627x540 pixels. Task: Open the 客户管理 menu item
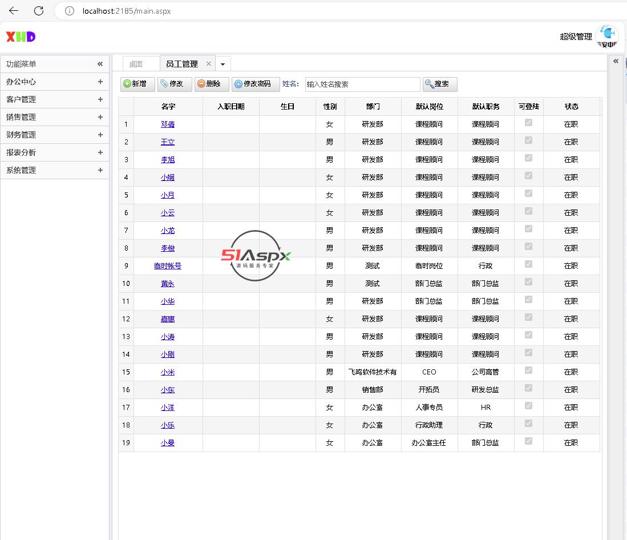[21, 99]
